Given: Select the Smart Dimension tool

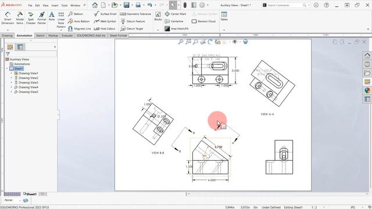Looking at the screenshot, I should tap(8, 18).
